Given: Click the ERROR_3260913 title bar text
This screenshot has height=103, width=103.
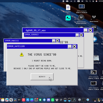Looking at the screenshot, I should [32, 35].
